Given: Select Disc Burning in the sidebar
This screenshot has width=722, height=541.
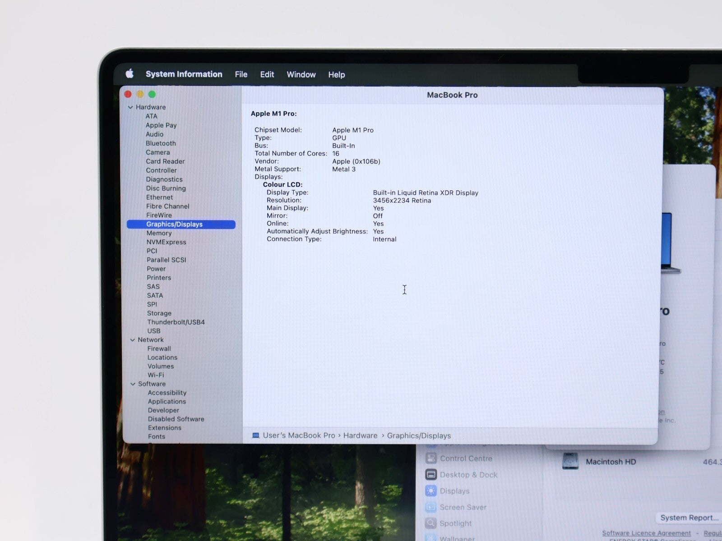Looking at the screenshot, I should tap(166, 188).
